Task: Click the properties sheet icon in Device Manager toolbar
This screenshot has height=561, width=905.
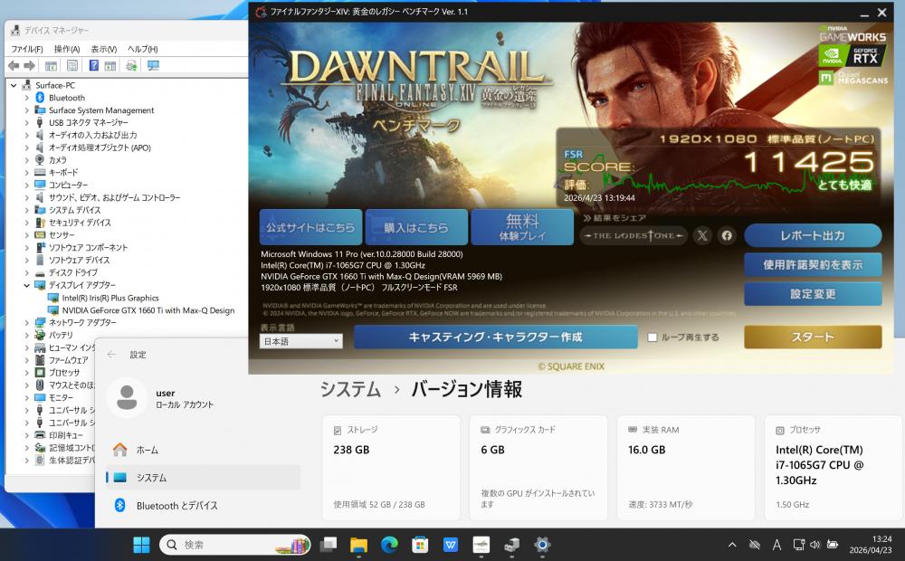Action: tap(72, 66)
